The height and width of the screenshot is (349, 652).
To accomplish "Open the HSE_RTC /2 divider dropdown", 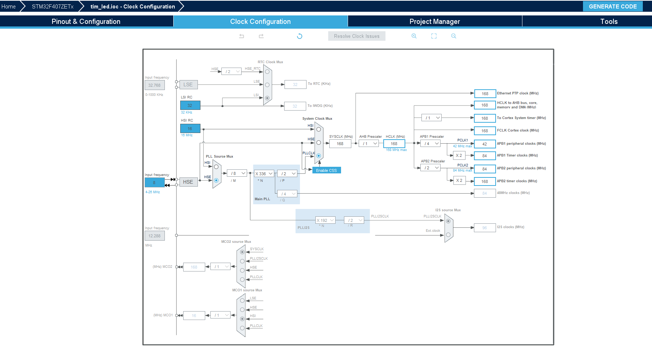I will tap(231, 71).
